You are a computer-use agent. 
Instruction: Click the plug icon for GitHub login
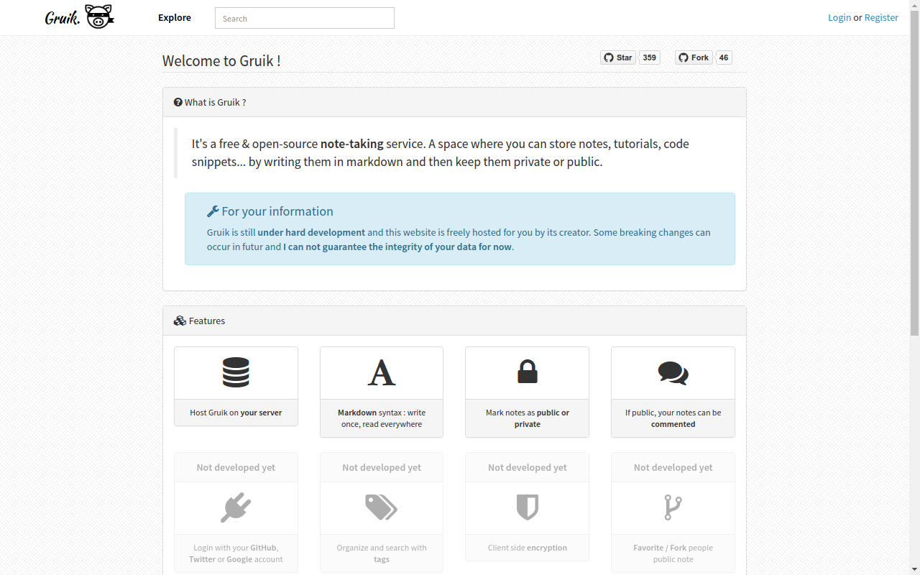(x=236, y=507)
